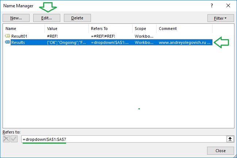Click the Refers To column header
237x158 pixels.
(x=111, y=29)
